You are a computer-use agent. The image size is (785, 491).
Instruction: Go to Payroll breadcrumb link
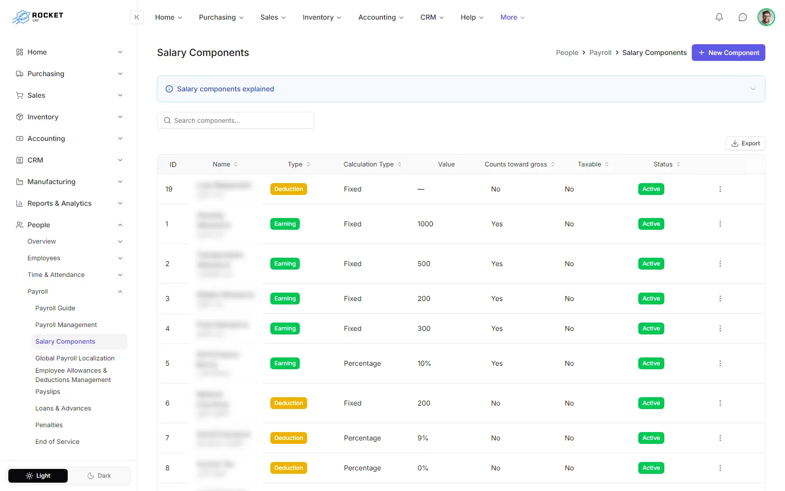(600, 53)
